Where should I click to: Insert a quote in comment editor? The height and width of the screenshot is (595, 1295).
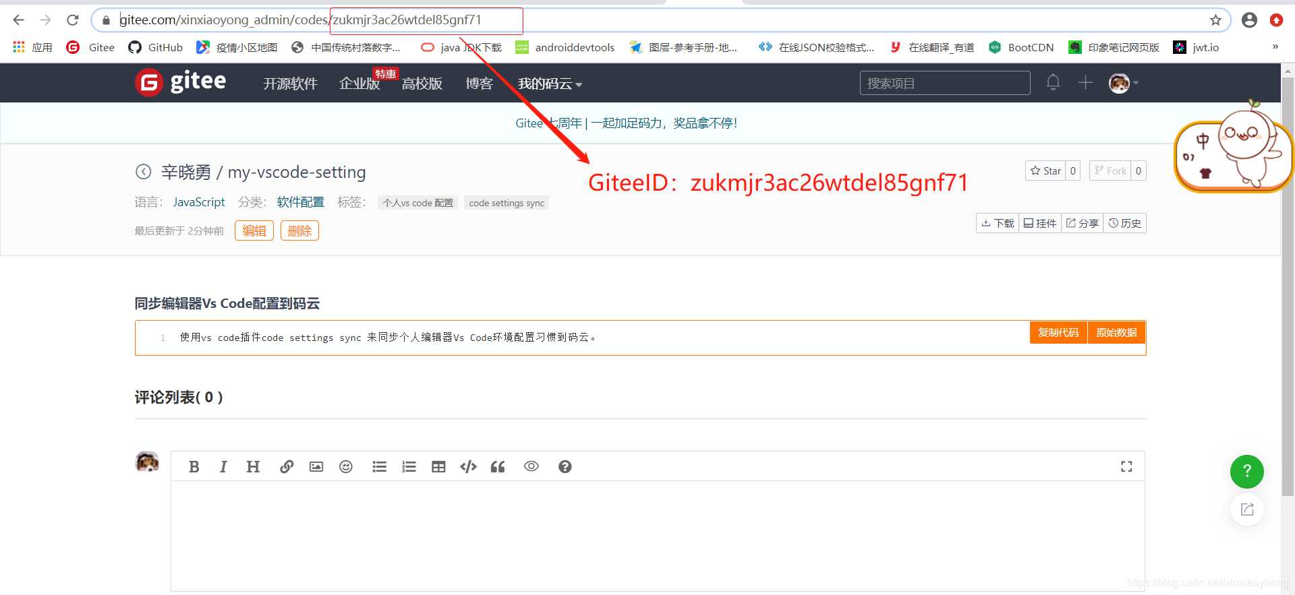point(498,466)
